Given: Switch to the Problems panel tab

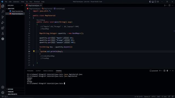Looking at the screenshot, I should pos(30,71).
